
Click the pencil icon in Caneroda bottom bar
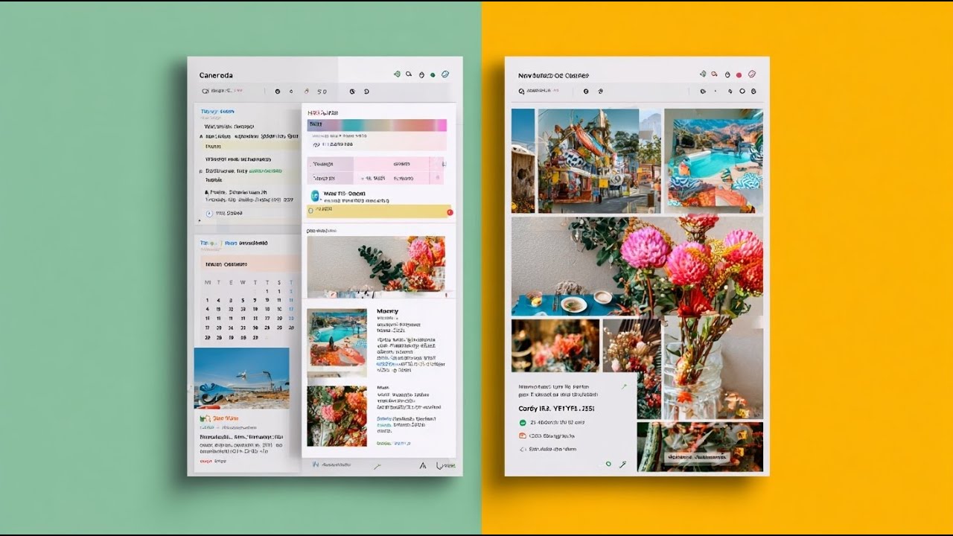click(x=377, y=466)
